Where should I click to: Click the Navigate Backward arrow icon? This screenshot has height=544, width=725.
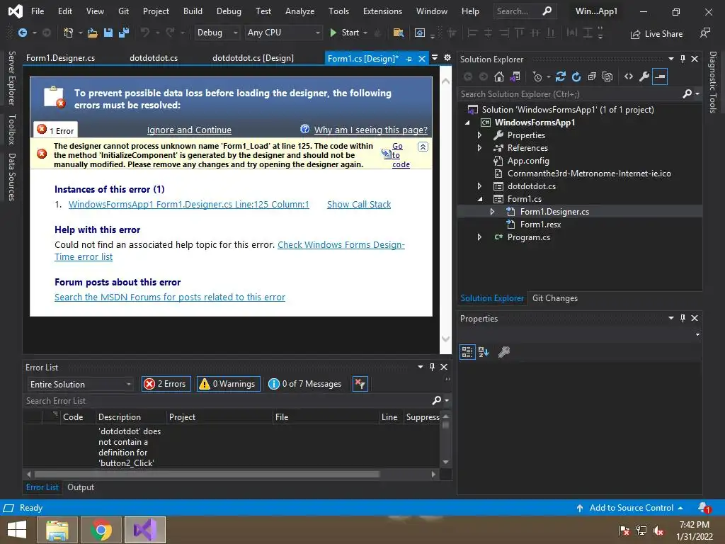coord(22,33)
